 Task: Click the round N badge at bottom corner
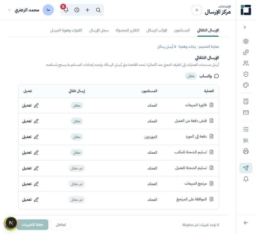tap(11, 223)
